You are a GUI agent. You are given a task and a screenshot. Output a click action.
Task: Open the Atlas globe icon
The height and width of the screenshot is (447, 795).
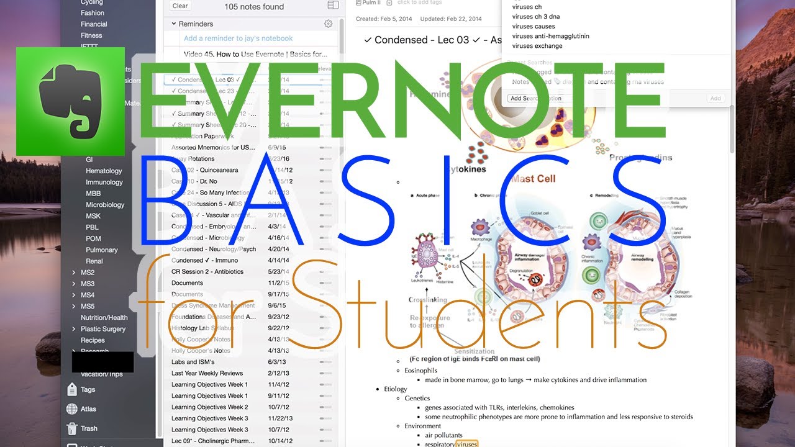(71, 409)
